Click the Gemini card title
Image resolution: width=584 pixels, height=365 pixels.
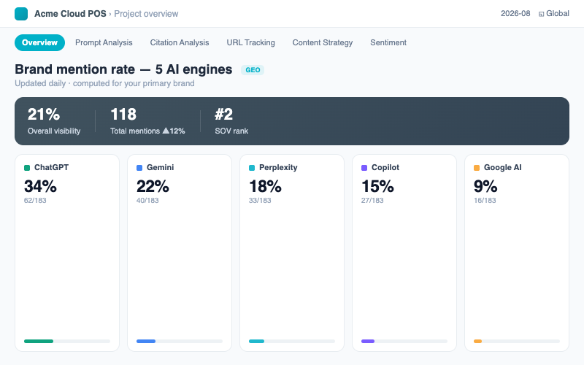pyautogui.click(x=160, y=168)
